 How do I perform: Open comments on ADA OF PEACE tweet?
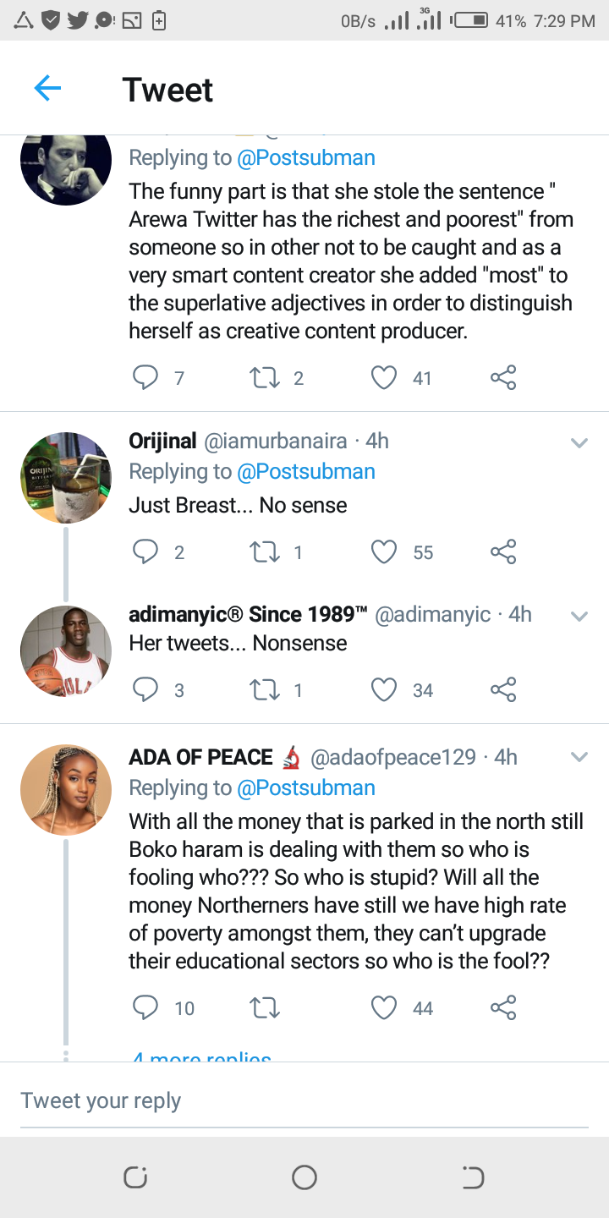pos(146,1007)
